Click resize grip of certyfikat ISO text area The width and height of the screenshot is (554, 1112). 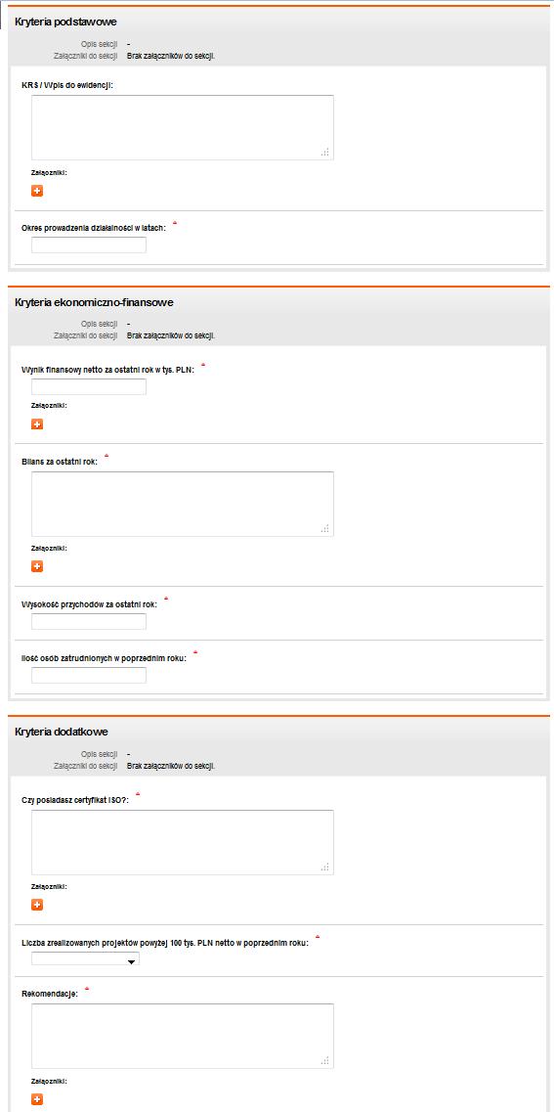point(325,867)
